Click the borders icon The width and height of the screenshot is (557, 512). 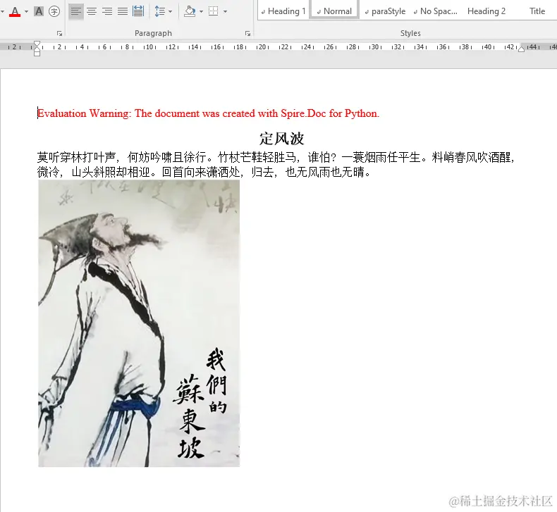214,11
